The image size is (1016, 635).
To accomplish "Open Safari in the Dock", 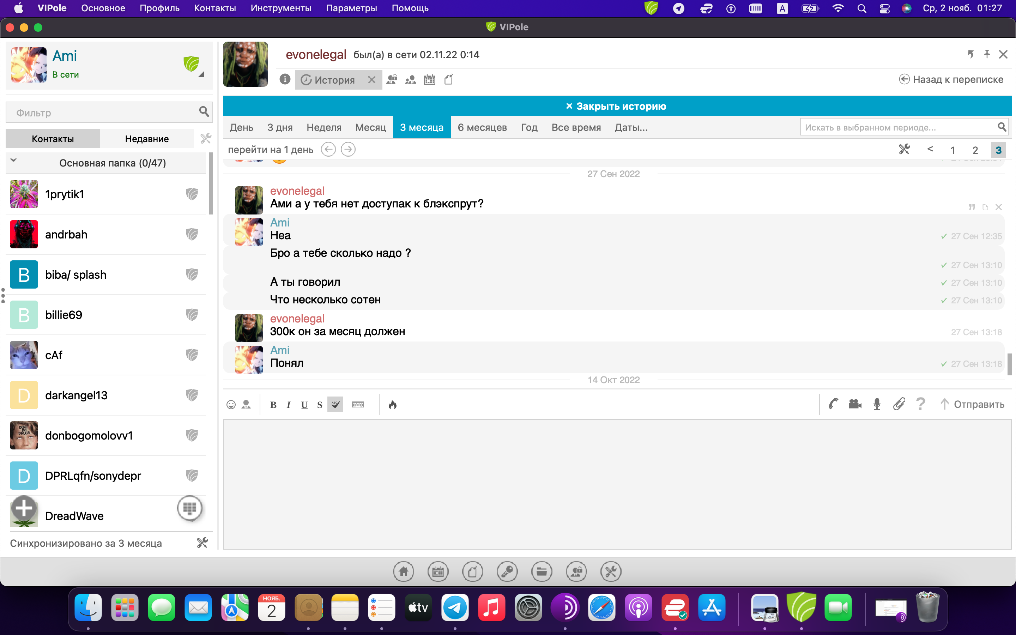I will point(601,607).
